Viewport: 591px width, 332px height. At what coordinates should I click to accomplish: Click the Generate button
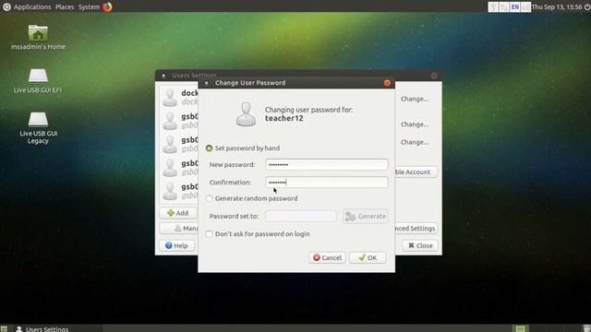tap(366, 216)
